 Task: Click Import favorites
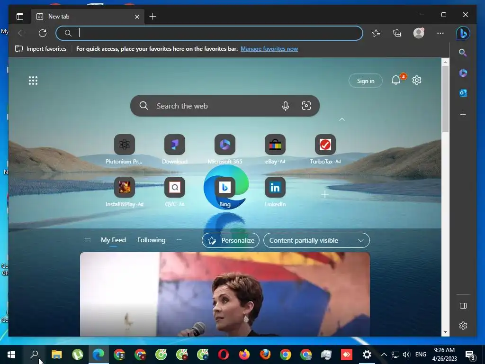point(41,49)
